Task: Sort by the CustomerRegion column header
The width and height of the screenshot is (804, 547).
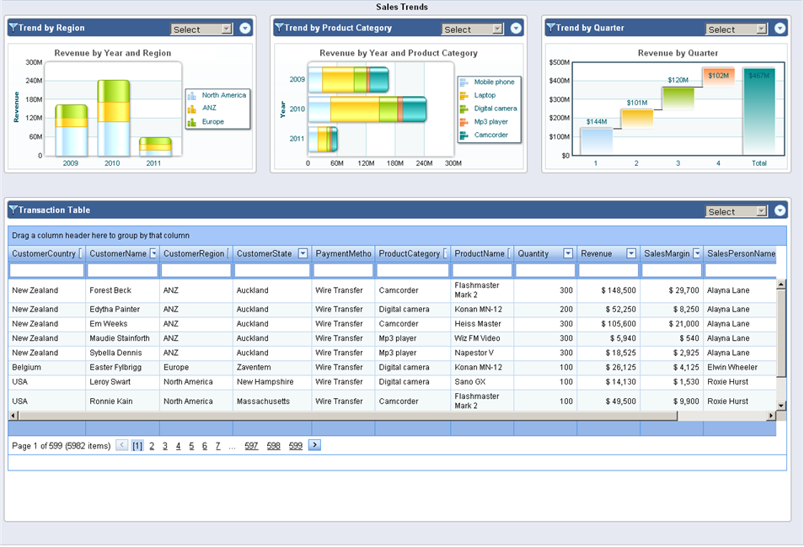Action: tap(194, 253)
